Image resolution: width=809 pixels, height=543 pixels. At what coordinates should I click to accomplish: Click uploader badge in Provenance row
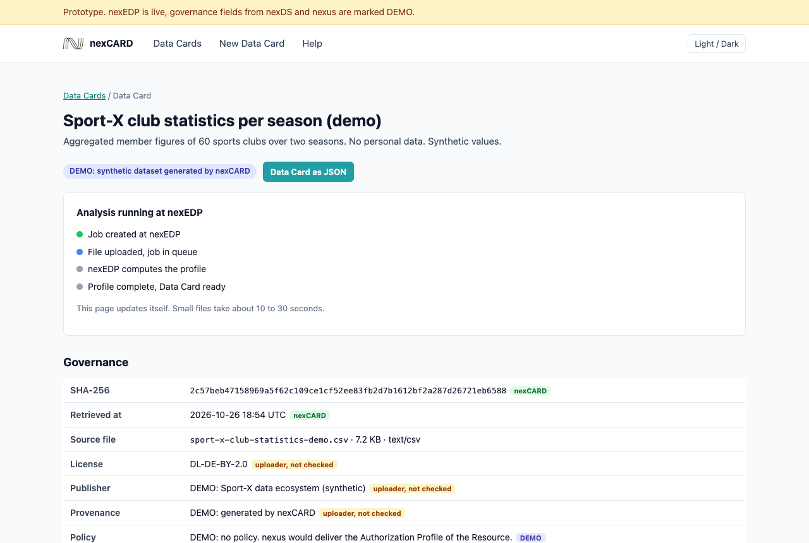pyautogui.click(x=362, y=513)
